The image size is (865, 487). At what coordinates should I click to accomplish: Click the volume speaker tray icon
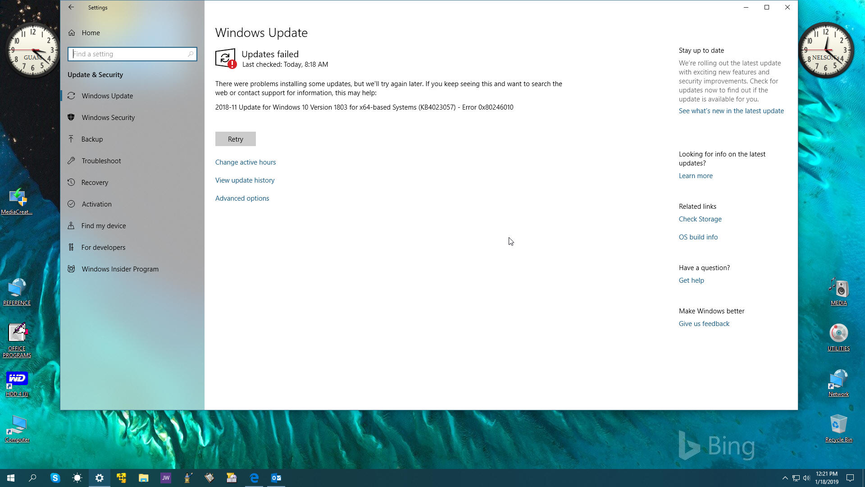point(806,478)
